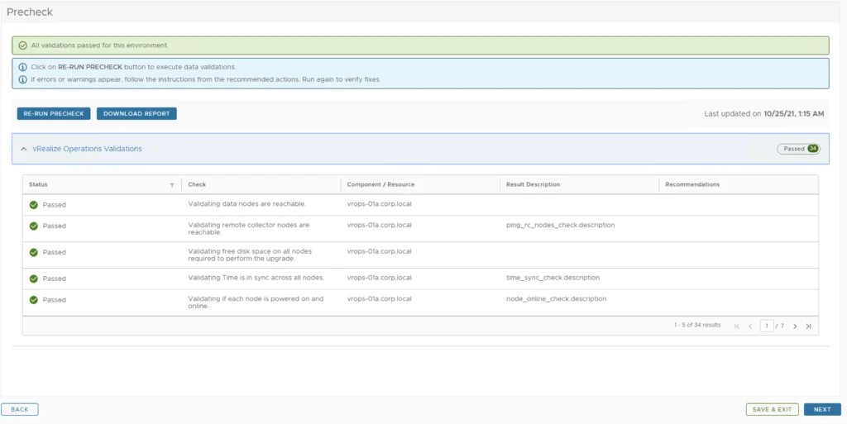
Task: Click Passed icon for node powered on row
Action: click(33, 300)
